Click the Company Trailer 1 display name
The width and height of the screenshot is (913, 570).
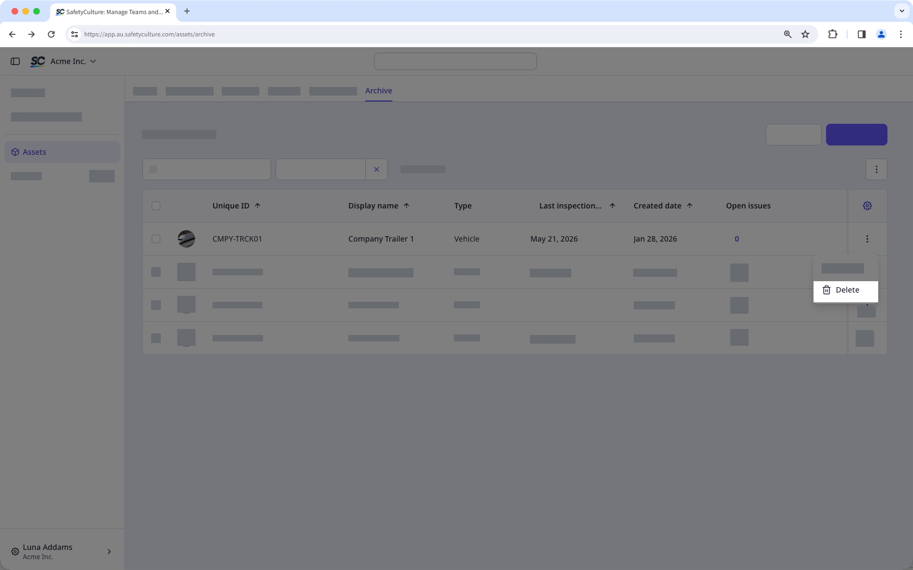tap(381, 239)
